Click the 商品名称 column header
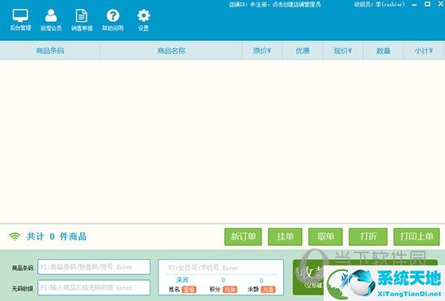 [172, 51]
